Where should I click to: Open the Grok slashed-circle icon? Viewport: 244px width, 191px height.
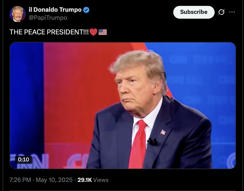tap(221, 12)
